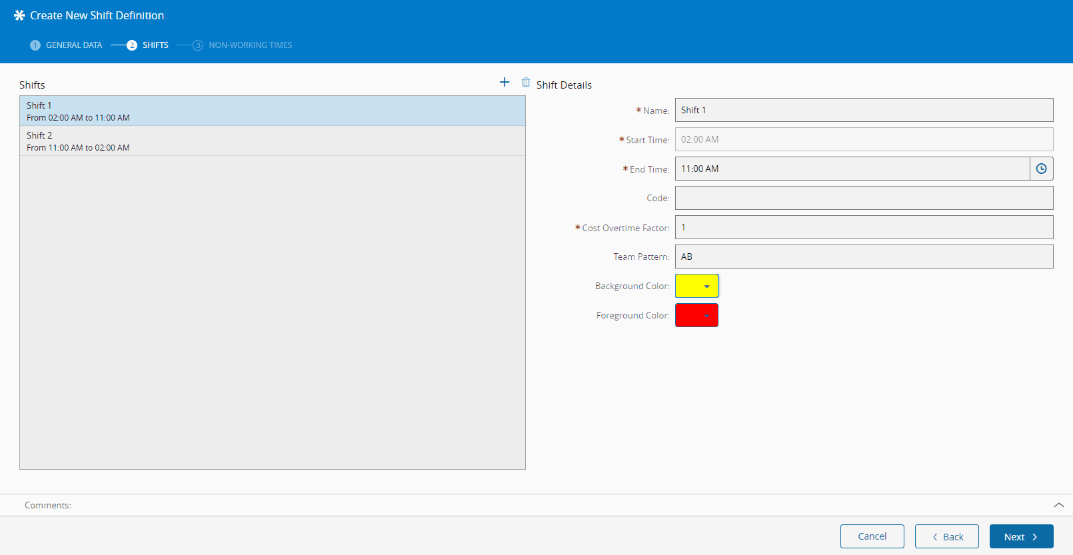Click the Cancel button

point(872,536)
